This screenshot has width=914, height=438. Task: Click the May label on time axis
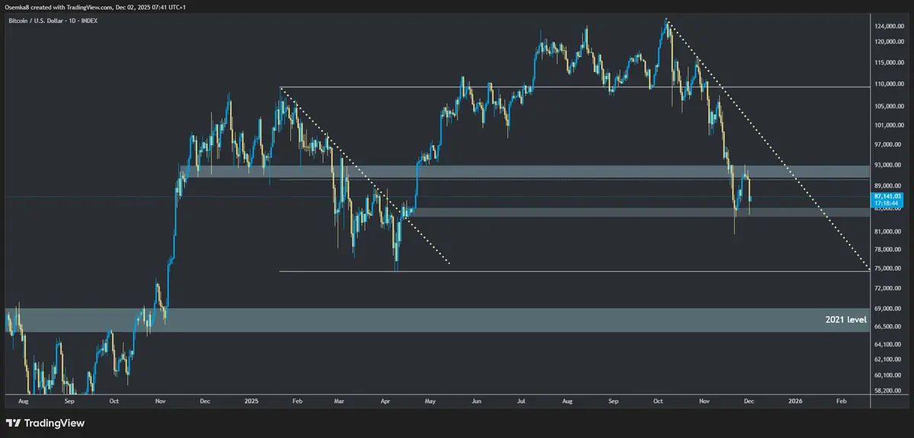pos(431,400)
